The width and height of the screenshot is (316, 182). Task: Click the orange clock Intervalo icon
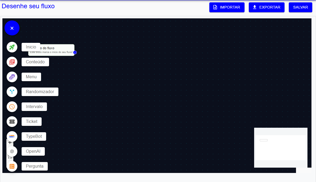[x=12, y=107]
